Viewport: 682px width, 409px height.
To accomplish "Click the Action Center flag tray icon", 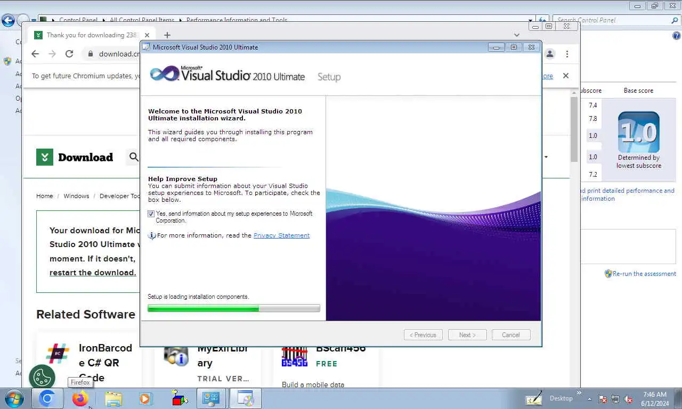I will 603,399.
